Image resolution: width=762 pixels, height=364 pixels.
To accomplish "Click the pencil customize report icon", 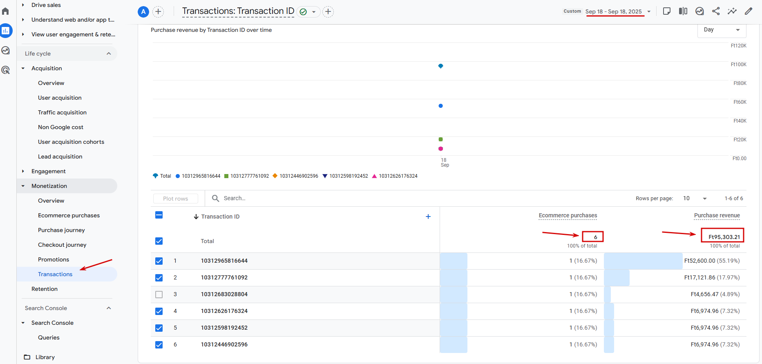I will coord(749,11).
